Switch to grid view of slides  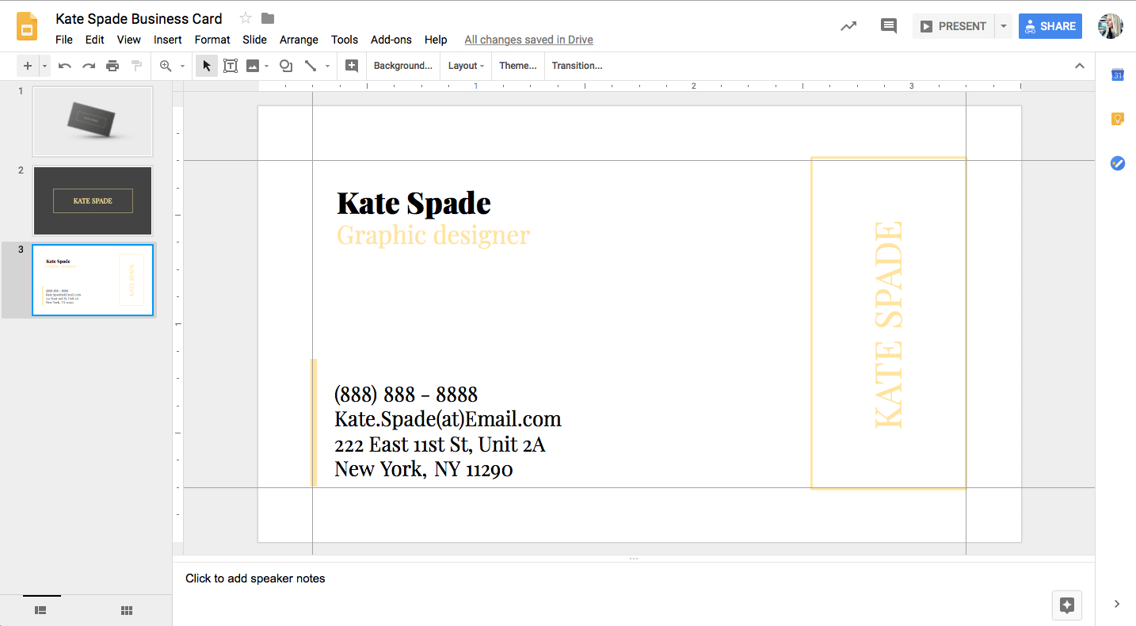click(126, 610)
